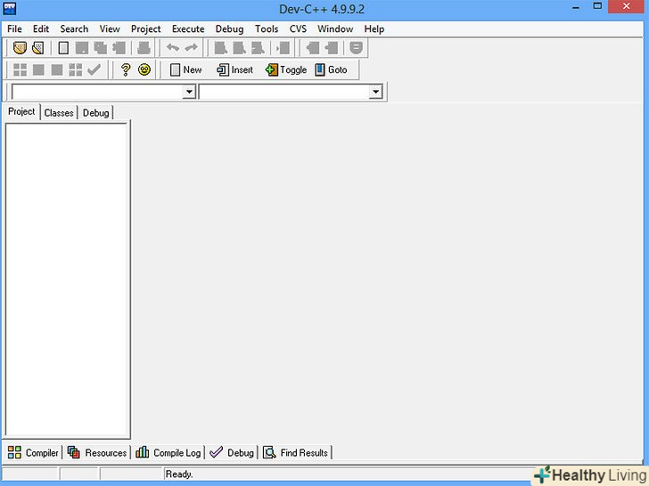The image size is (649, 486).
Task: Click the grayed Close file icon
Action: click(x=119, y=48)
